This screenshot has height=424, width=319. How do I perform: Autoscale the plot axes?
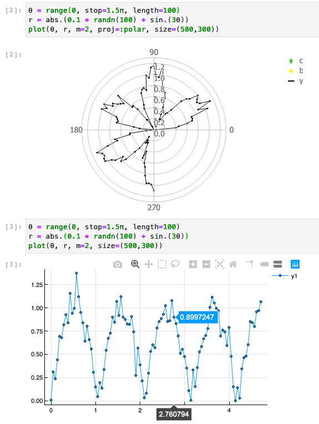pyautogui.click(x=220, y=264)
